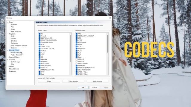Viewport: 191px width, 107px height.
Task: Collapse the Internal Filters tree node
Action: click(8, 50)
